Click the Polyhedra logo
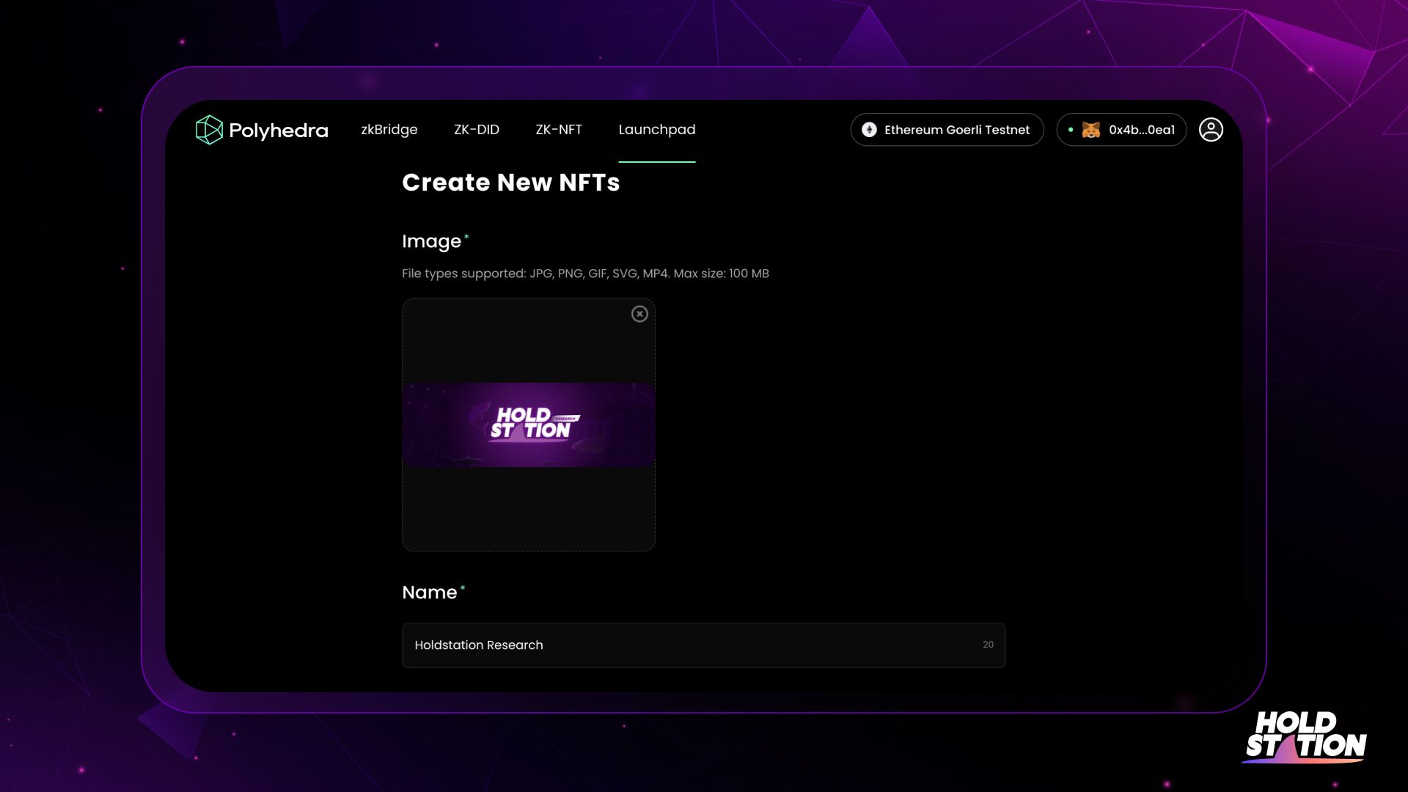The width and height of the screenshot is (1408, 792). coord(262,130)
